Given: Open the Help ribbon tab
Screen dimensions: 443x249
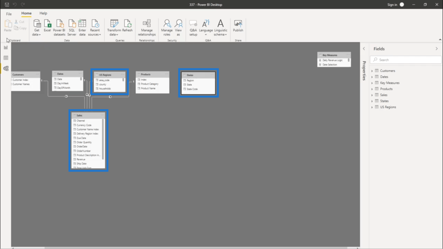Looking at the screenshot, I should [43, 13].
